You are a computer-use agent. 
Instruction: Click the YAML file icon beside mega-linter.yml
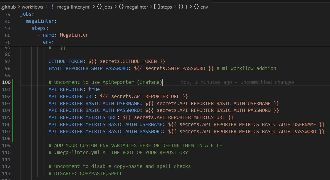point(53,7)
